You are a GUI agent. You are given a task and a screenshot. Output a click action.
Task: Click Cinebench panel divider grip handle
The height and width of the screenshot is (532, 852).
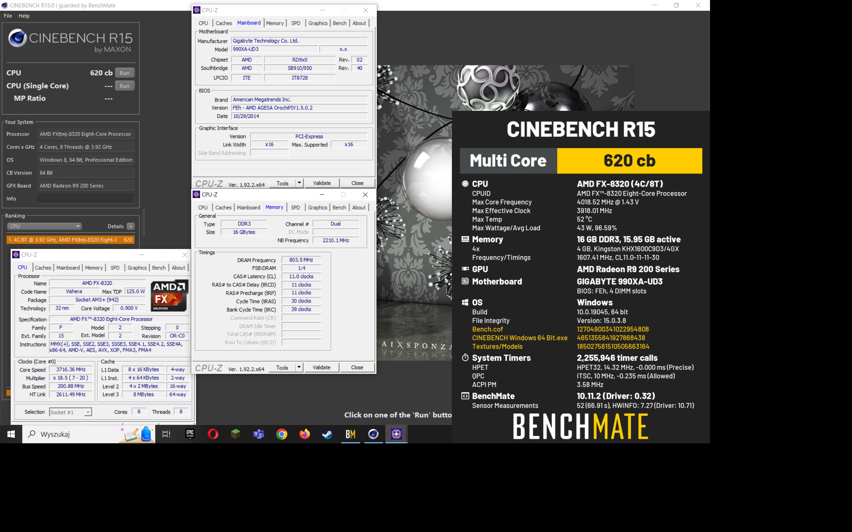143,222
